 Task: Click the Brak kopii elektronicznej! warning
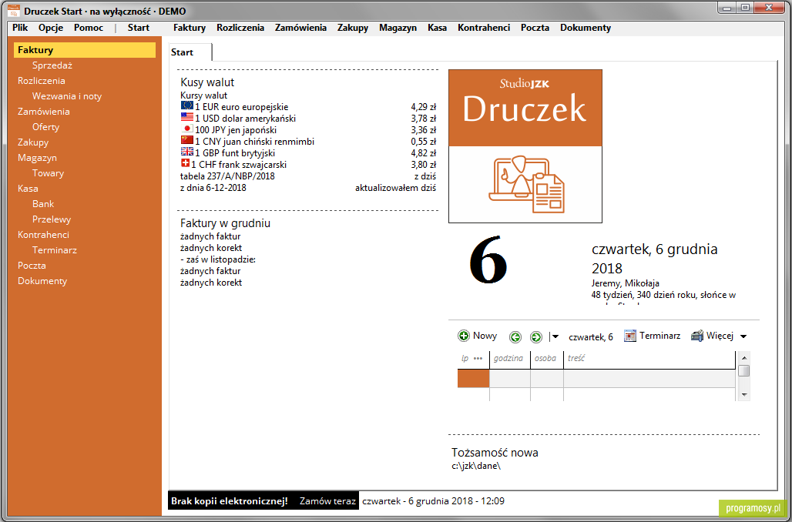(x=230, y=501)
